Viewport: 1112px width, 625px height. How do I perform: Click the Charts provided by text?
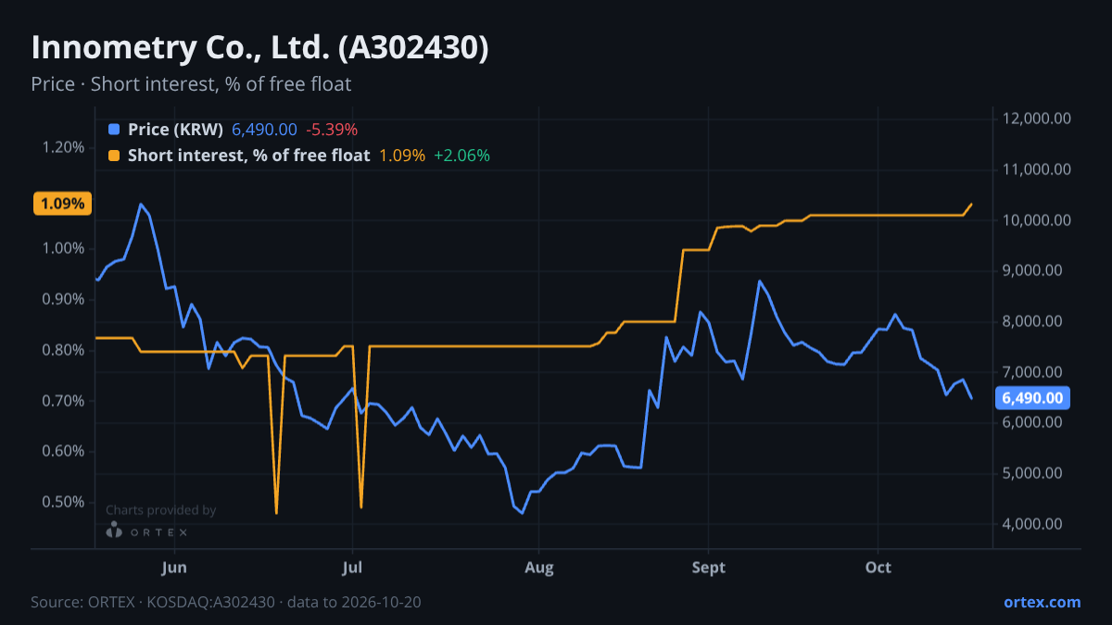click(161, 510)
